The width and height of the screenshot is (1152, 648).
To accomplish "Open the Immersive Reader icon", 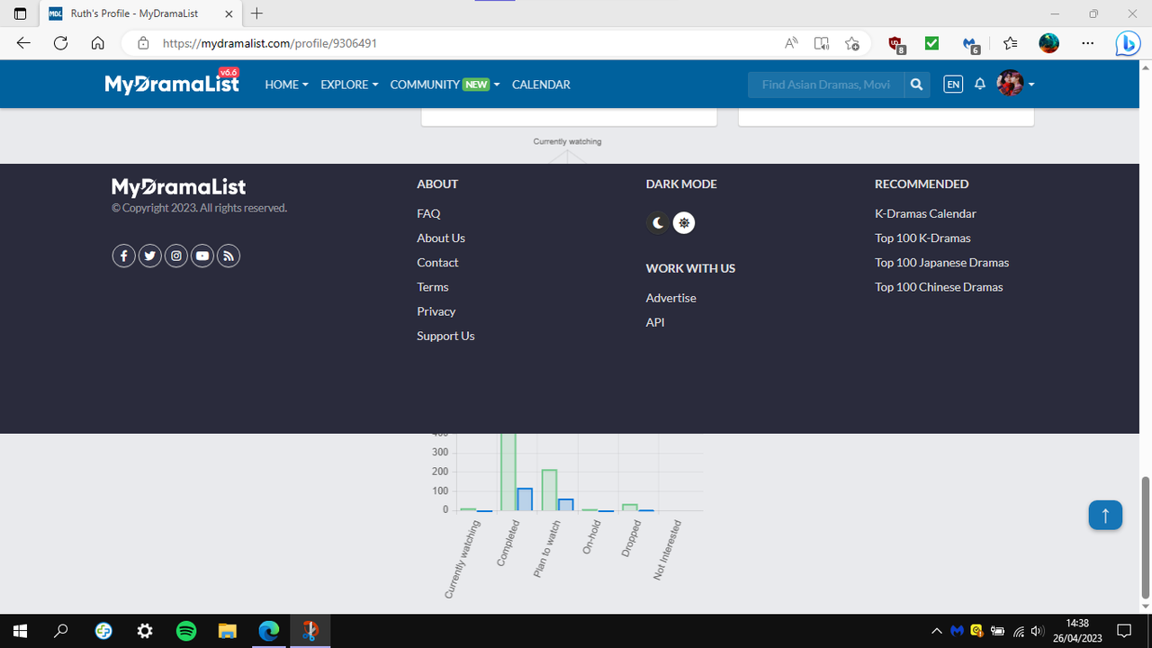I will 822,43.
